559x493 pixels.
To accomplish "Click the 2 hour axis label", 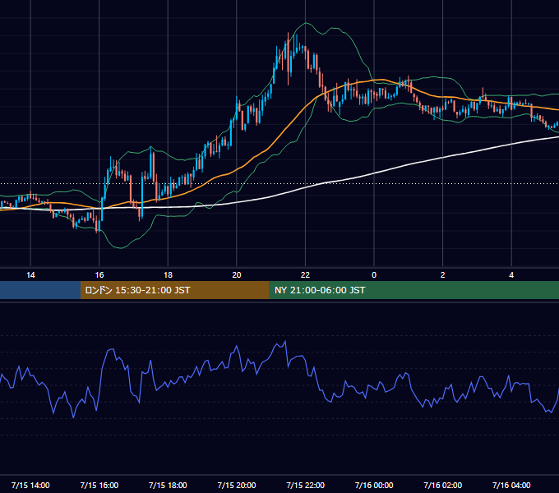I will point(443,275).
